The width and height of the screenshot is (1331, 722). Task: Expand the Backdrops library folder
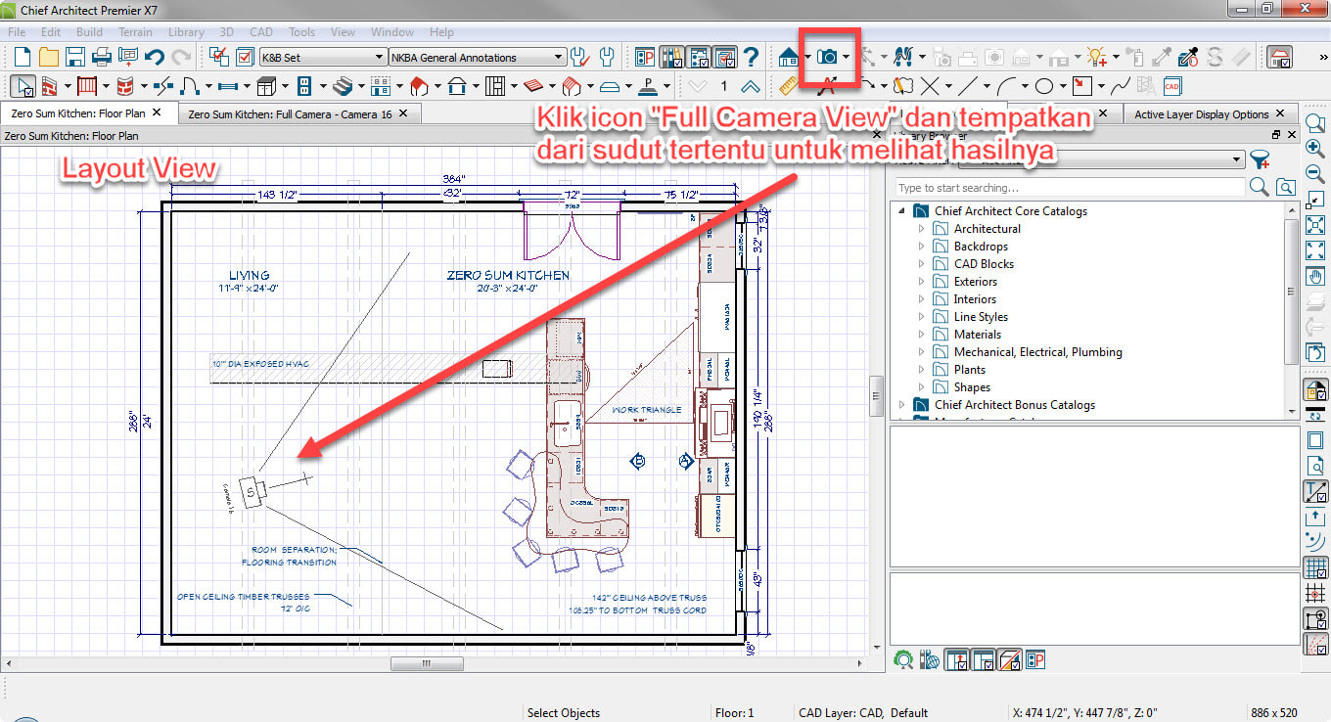click(x=921, y=247)
